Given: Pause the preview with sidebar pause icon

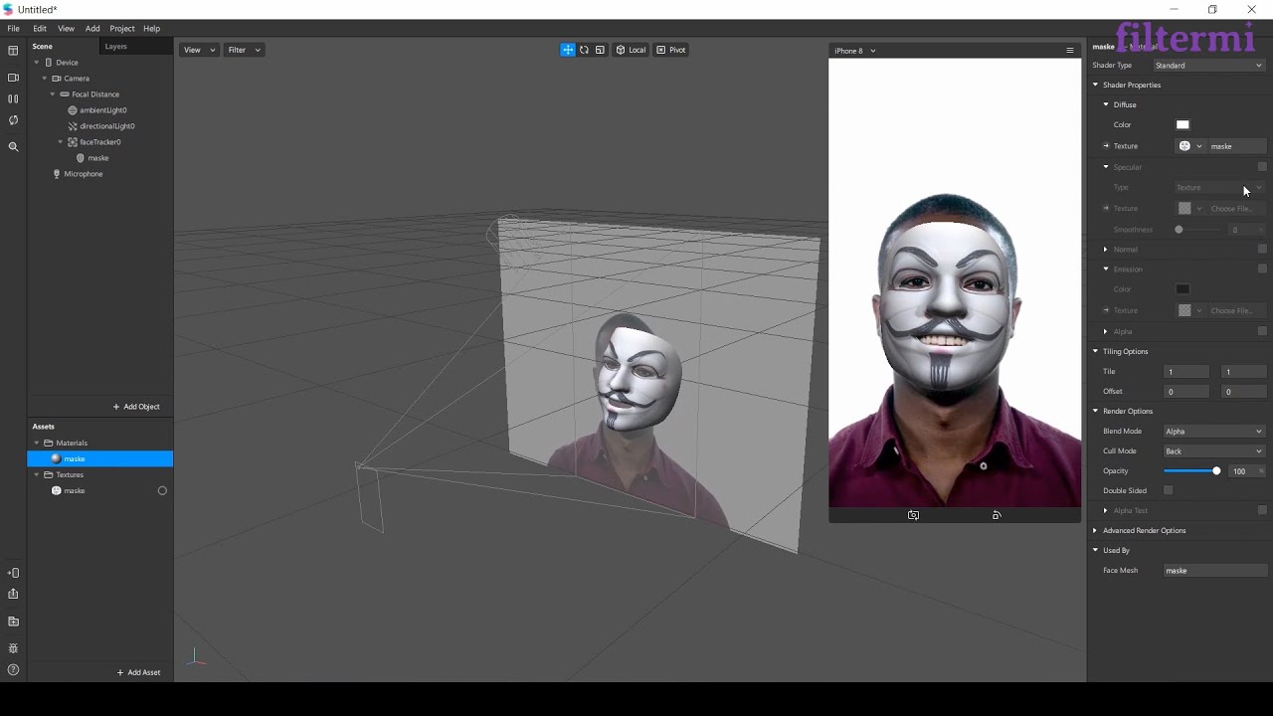Looking at the screenshot, I should coord(13,98).
